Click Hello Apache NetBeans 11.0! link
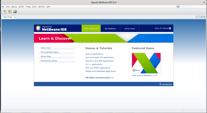Screen dimensions: 207x113 [144, 75]
